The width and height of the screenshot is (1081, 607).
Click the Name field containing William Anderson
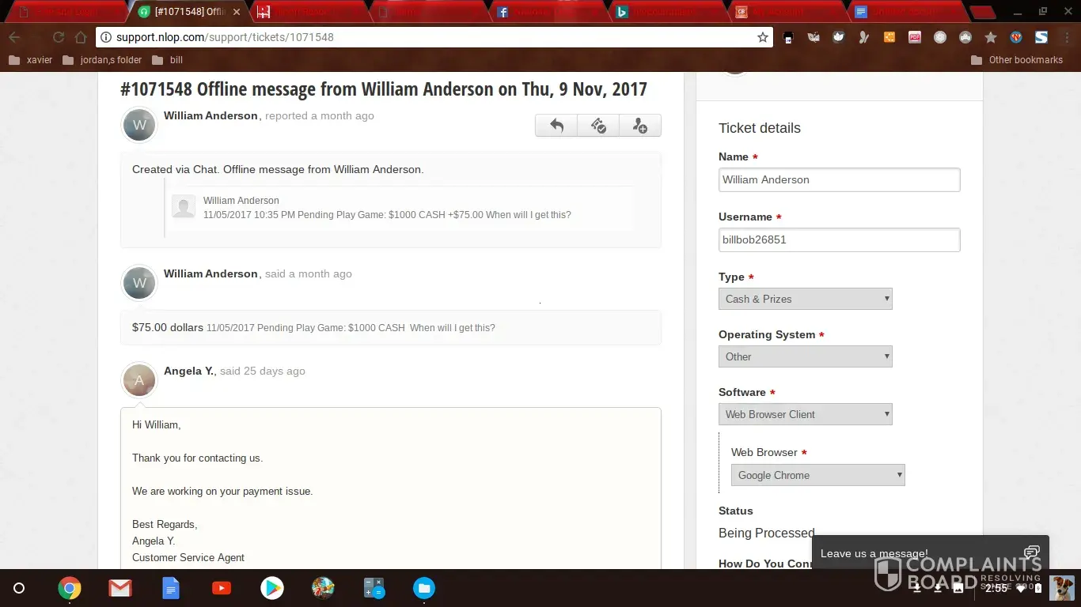(839, 179)
